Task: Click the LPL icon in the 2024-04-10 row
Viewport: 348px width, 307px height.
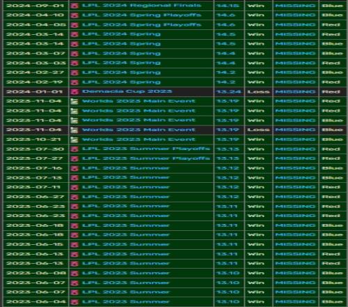Action: tap(74, 15)
